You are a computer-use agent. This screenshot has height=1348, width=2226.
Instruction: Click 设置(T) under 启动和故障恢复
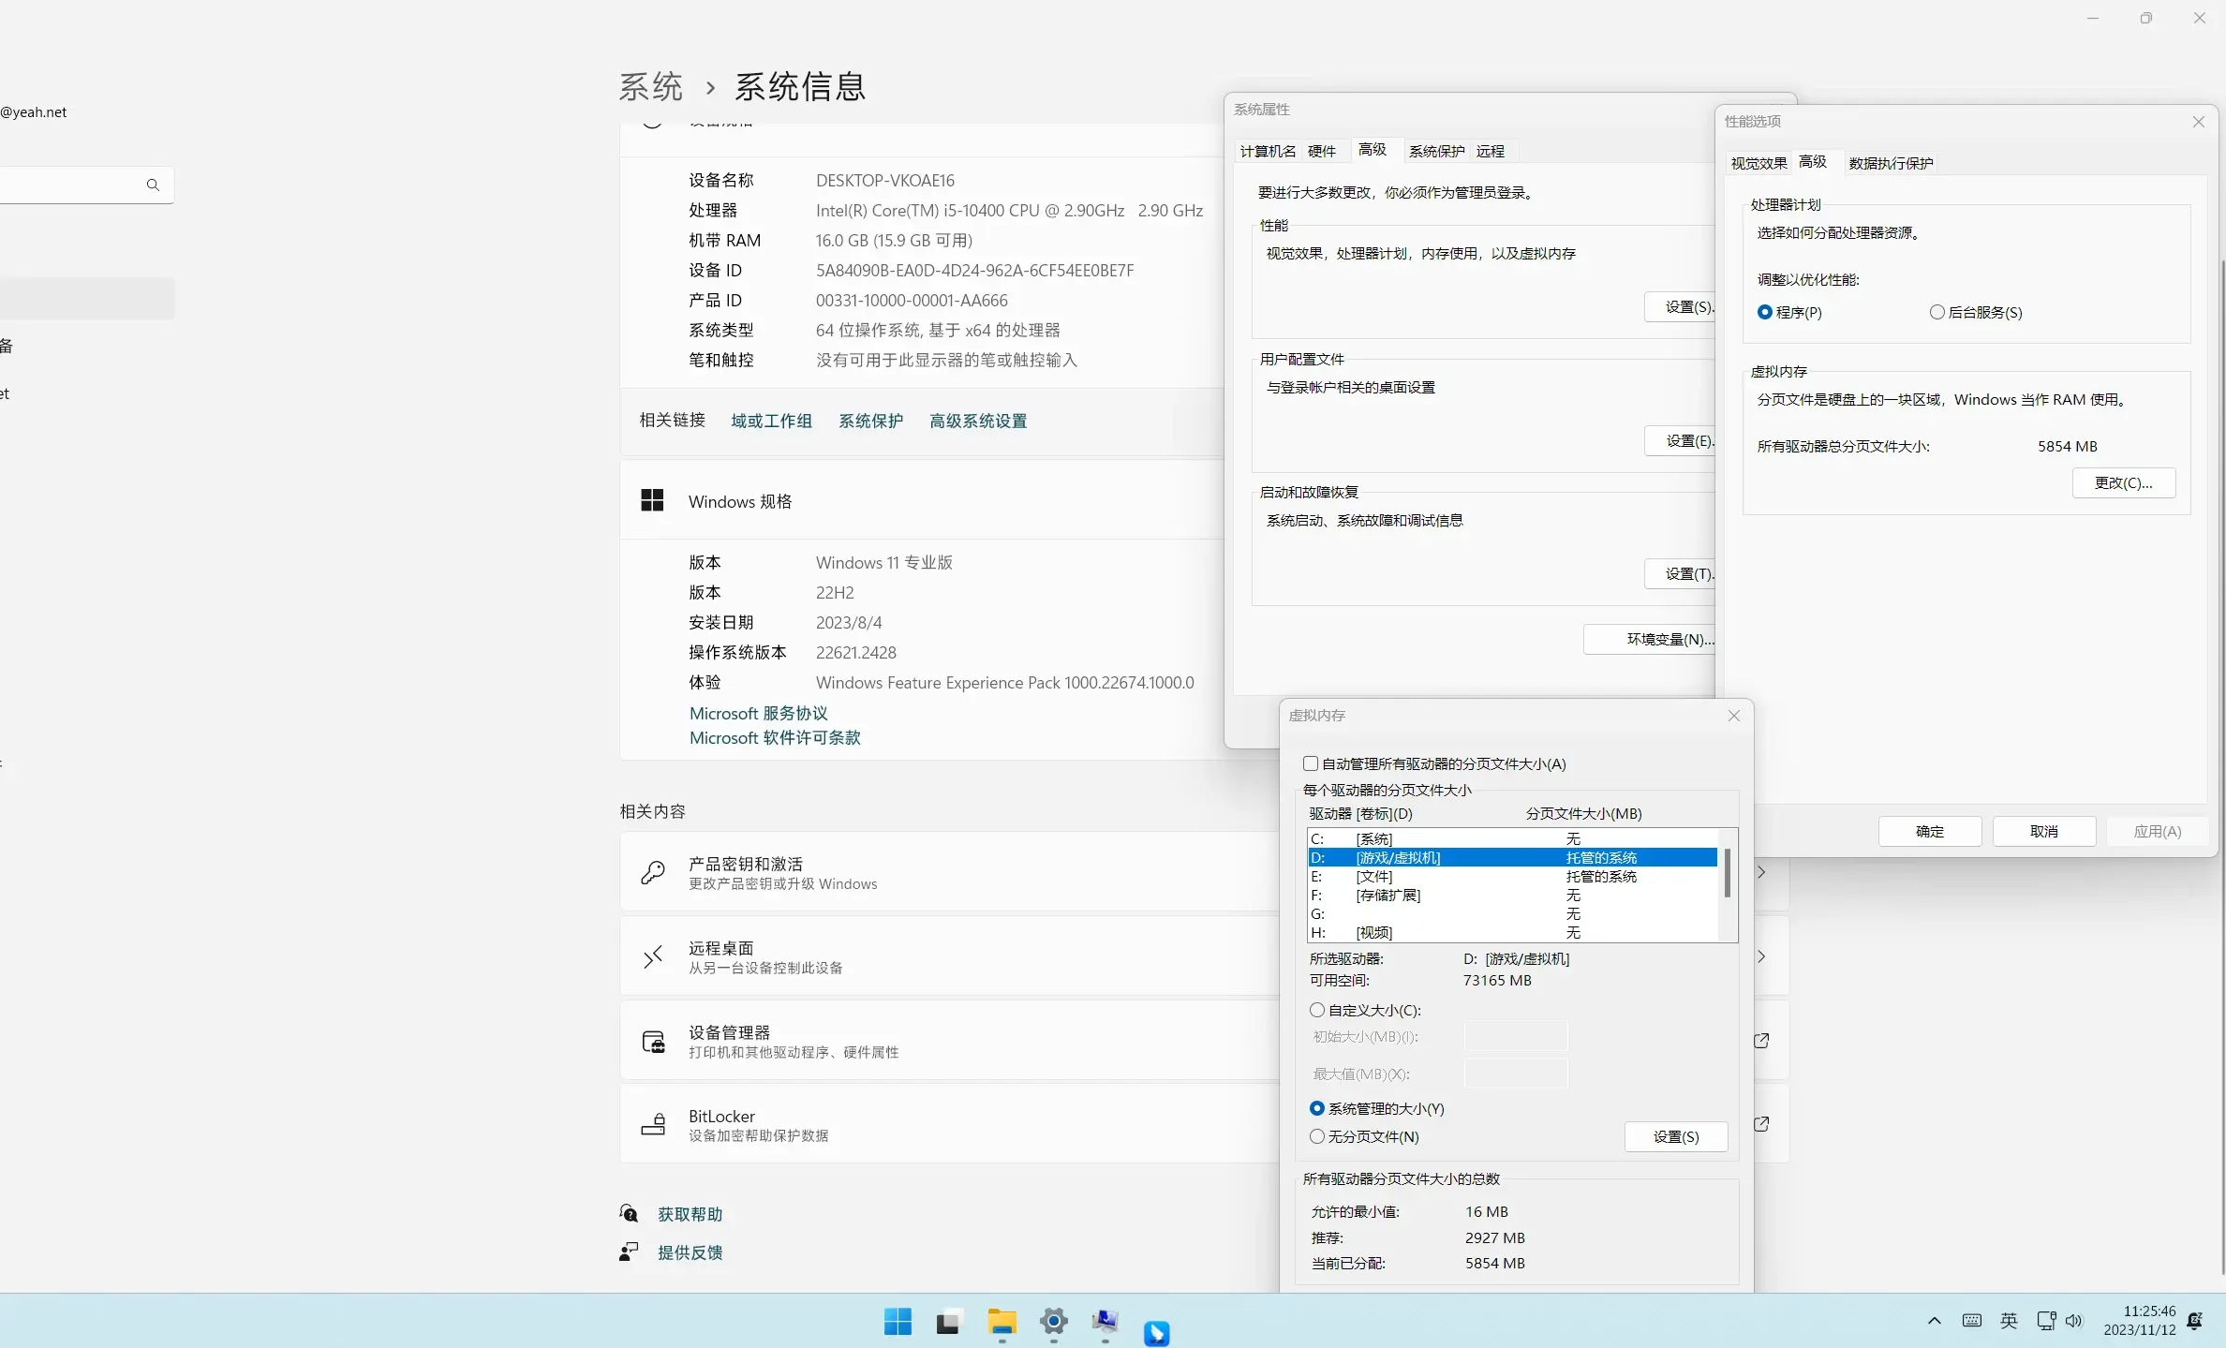point(1680,574)
